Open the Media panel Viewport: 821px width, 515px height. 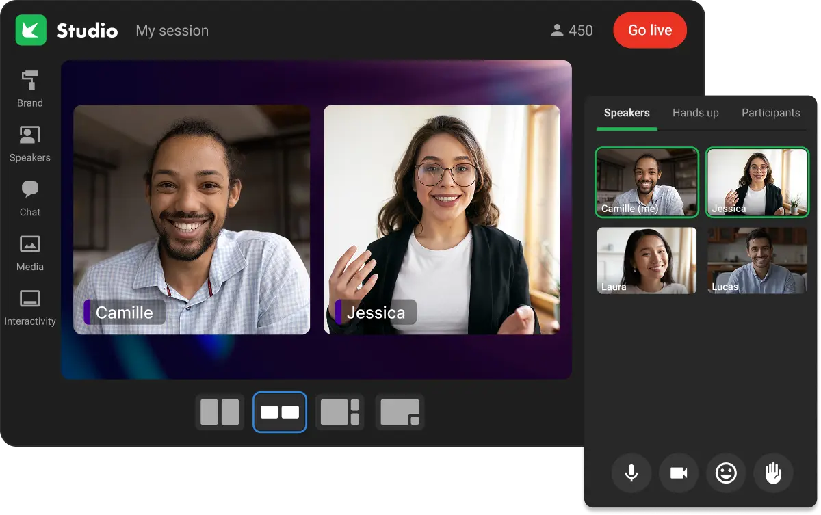tap(29, 251)
